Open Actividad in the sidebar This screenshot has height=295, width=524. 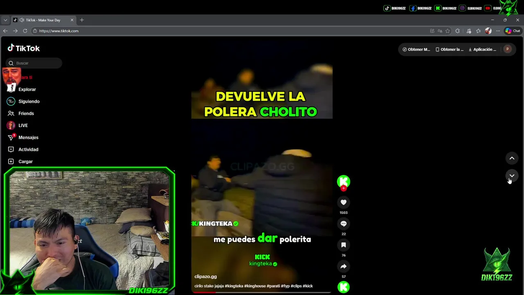(28, 150)
